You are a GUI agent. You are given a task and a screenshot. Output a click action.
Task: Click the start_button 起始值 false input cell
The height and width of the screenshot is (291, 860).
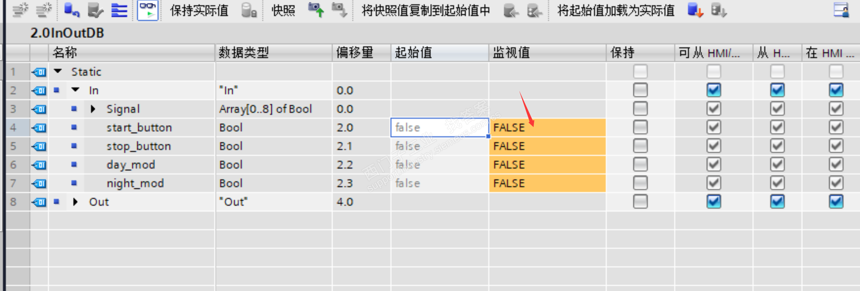click(x=440, y=128)
